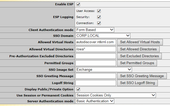This screenshot has width=170, height=106.
Task: Open Client Authentication mode dropdown
Action: pyautogui.click(x=95, y=30)
